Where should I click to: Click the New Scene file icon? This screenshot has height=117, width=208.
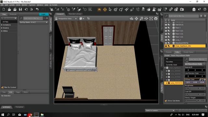click(4, 9)
